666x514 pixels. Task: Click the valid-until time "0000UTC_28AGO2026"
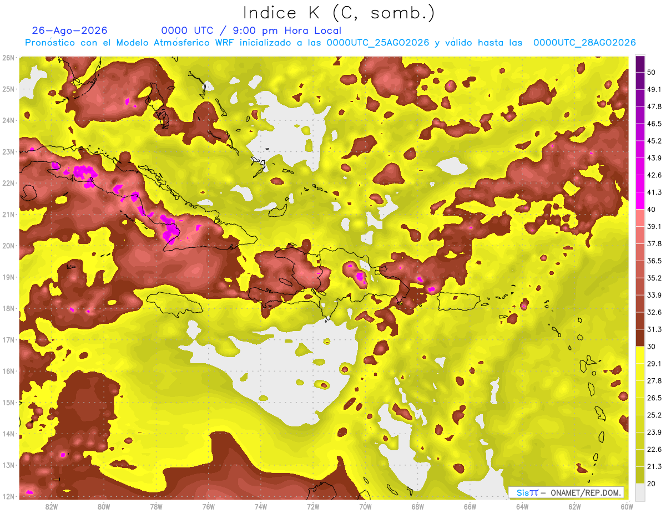pyautogui.click(x=584, y=43)
